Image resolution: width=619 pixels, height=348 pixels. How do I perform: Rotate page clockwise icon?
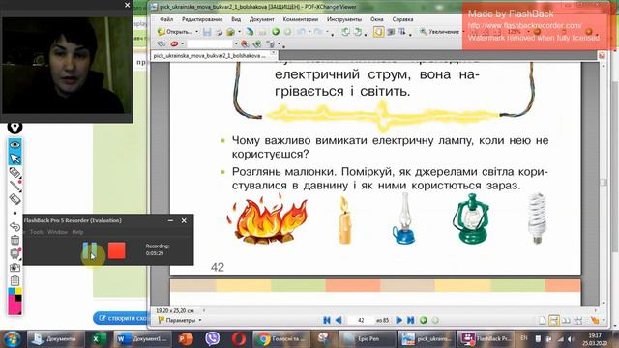(x=357, y=32)
